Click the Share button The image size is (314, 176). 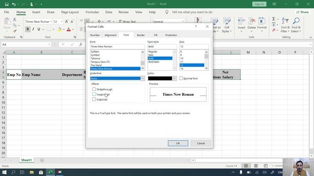tap(302, 12)
